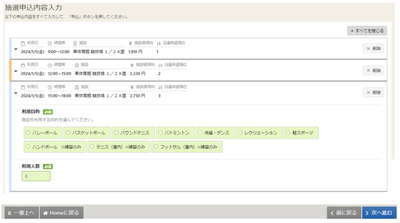
Task: Expand the 12:00〜15:00 entry chevron
Action: (16, 71)
